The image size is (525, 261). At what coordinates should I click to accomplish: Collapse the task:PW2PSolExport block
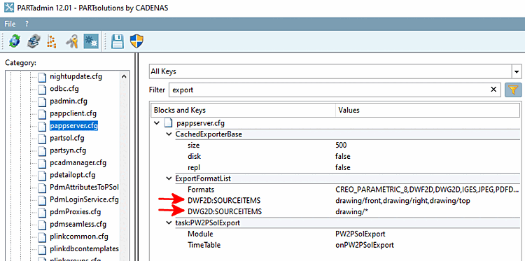pyautogui.click(x=169, y=223)
